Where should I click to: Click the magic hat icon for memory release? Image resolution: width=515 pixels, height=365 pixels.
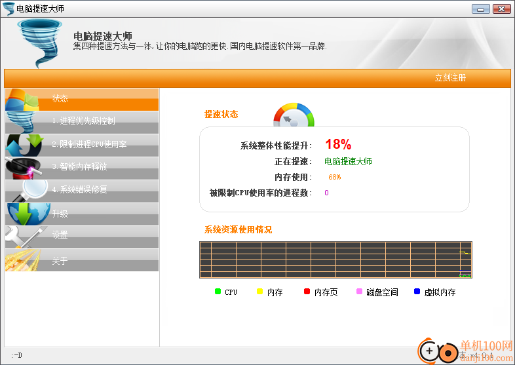[24, 168]
